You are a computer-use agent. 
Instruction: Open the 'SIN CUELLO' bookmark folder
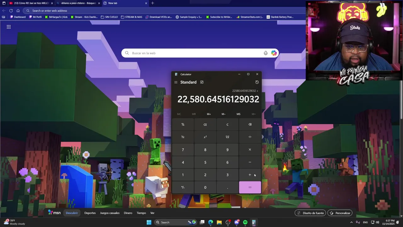[109, 17]
